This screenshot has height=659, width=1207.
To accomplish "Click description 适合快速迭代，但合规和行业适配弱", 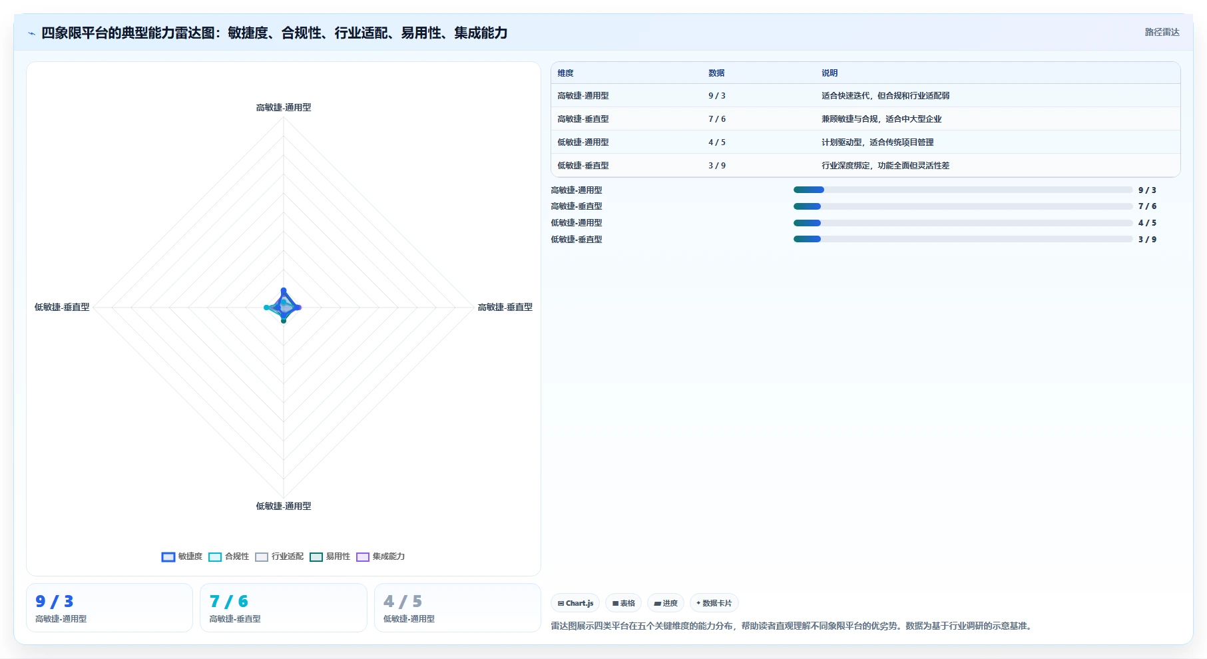I will 885,96.
